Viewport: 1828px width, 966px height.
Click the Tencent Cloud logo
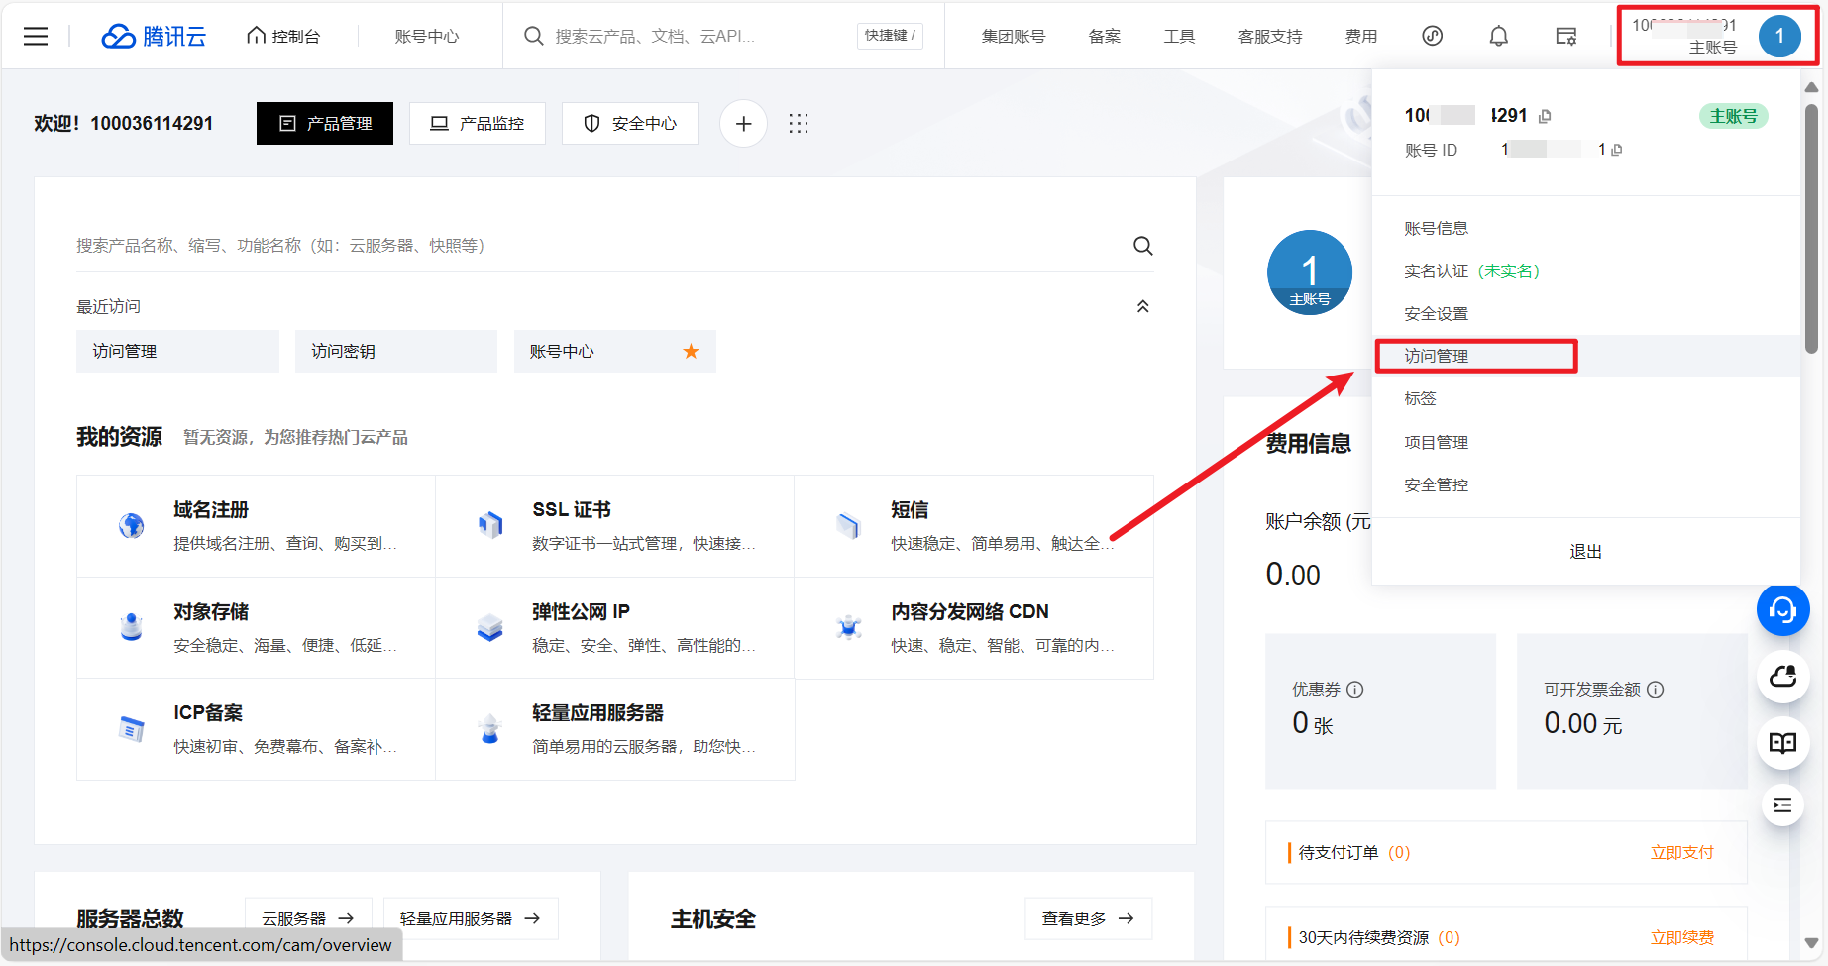tap(154, 36)
